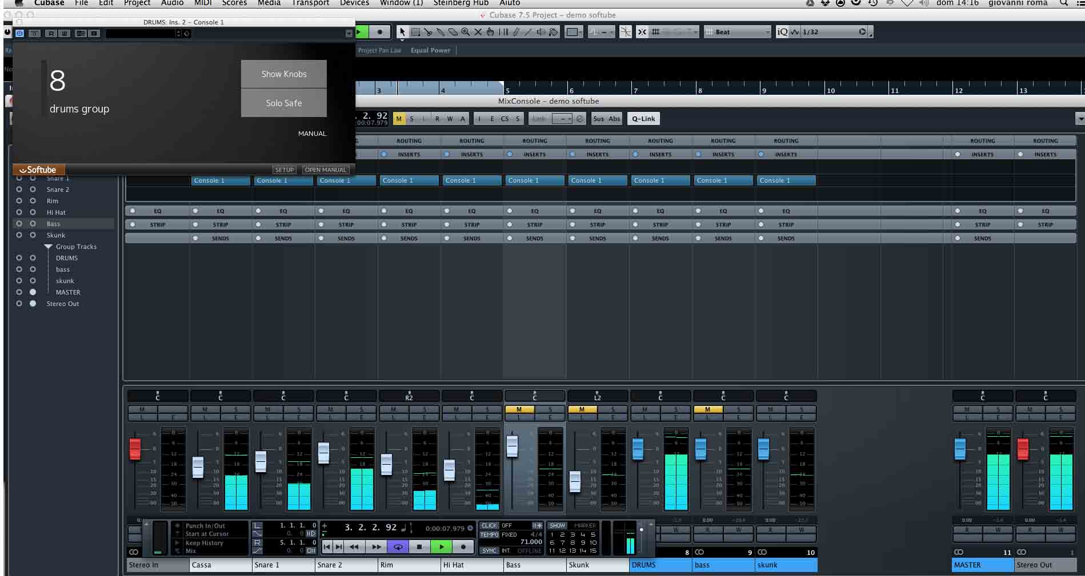Unmute the Bass channel M button
The image size is (1085, 576).
(519, 409)
